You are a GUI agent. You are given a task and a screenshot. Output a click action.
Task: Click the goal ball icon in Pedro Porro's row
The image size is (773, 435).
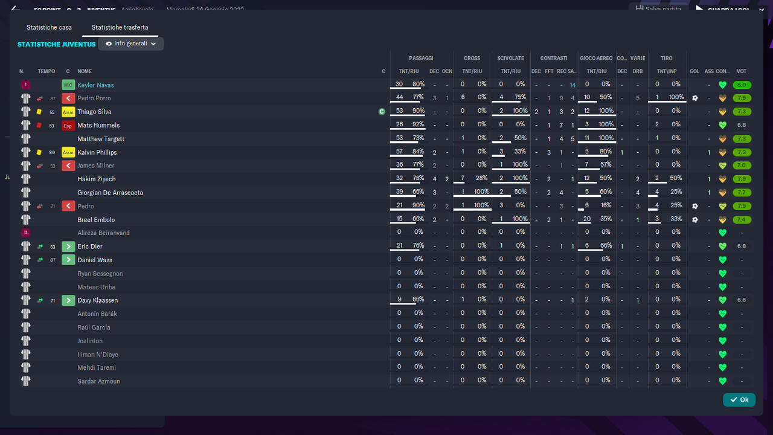[x=694, y=98]
